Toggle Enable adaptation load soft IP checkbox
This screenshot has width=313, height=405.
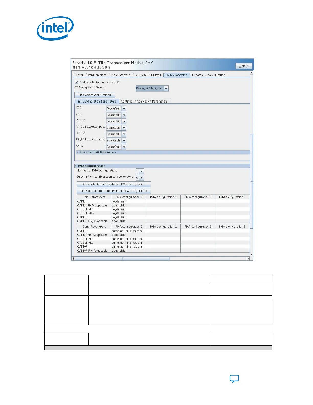[77, 82]
